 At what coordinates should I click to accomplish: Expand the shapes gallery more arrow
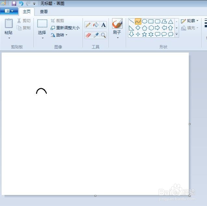[x=177, y=34]
